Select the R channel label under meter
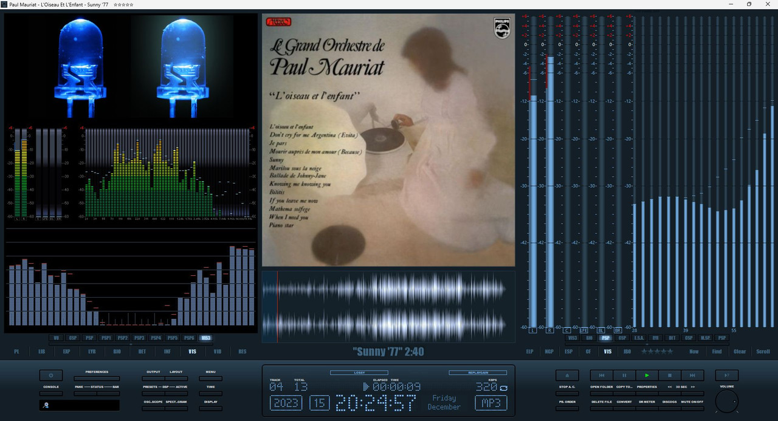This screenshot has height=421, width=778. (550, 330)
